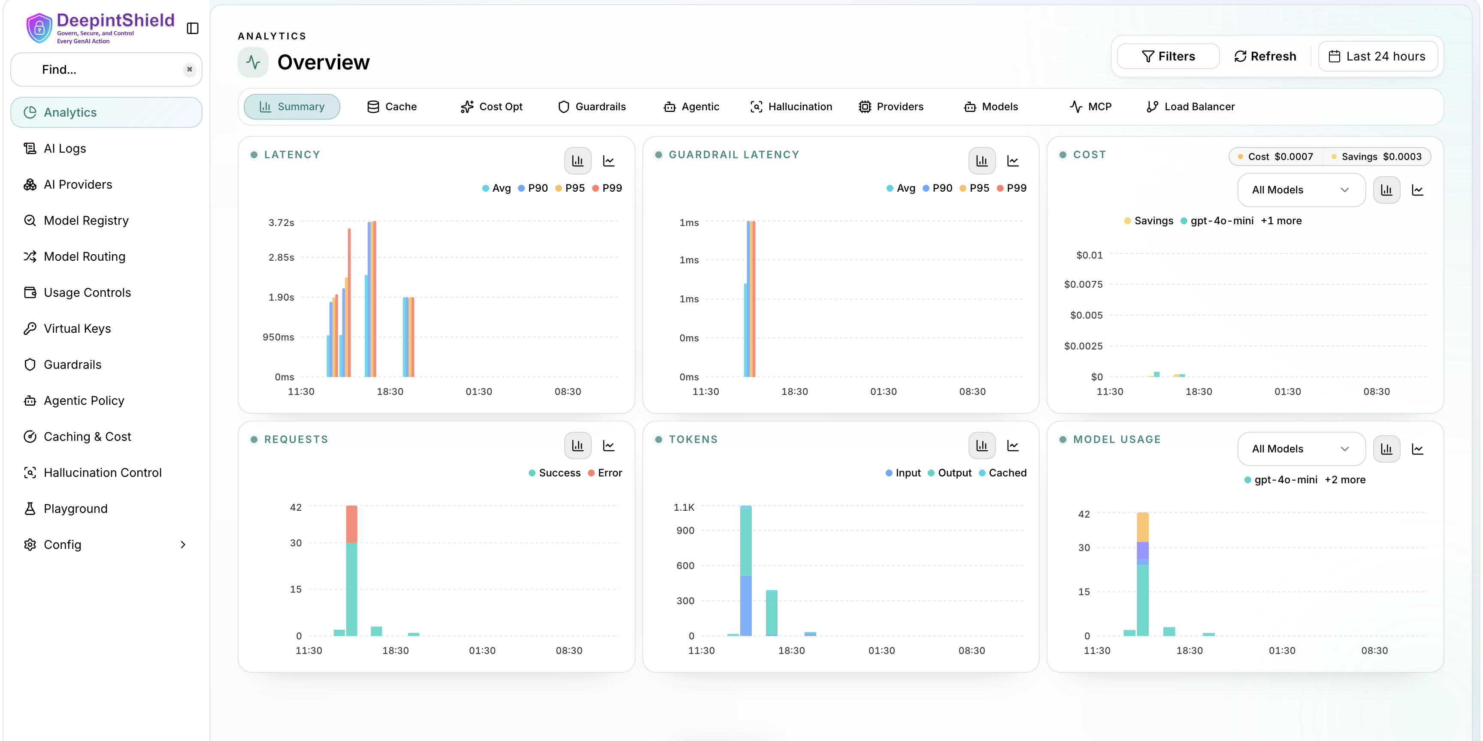This screenshot has width=1483, height=741.
Task: Click Error legend swatch in Requests chart
Action: (591, 473)
